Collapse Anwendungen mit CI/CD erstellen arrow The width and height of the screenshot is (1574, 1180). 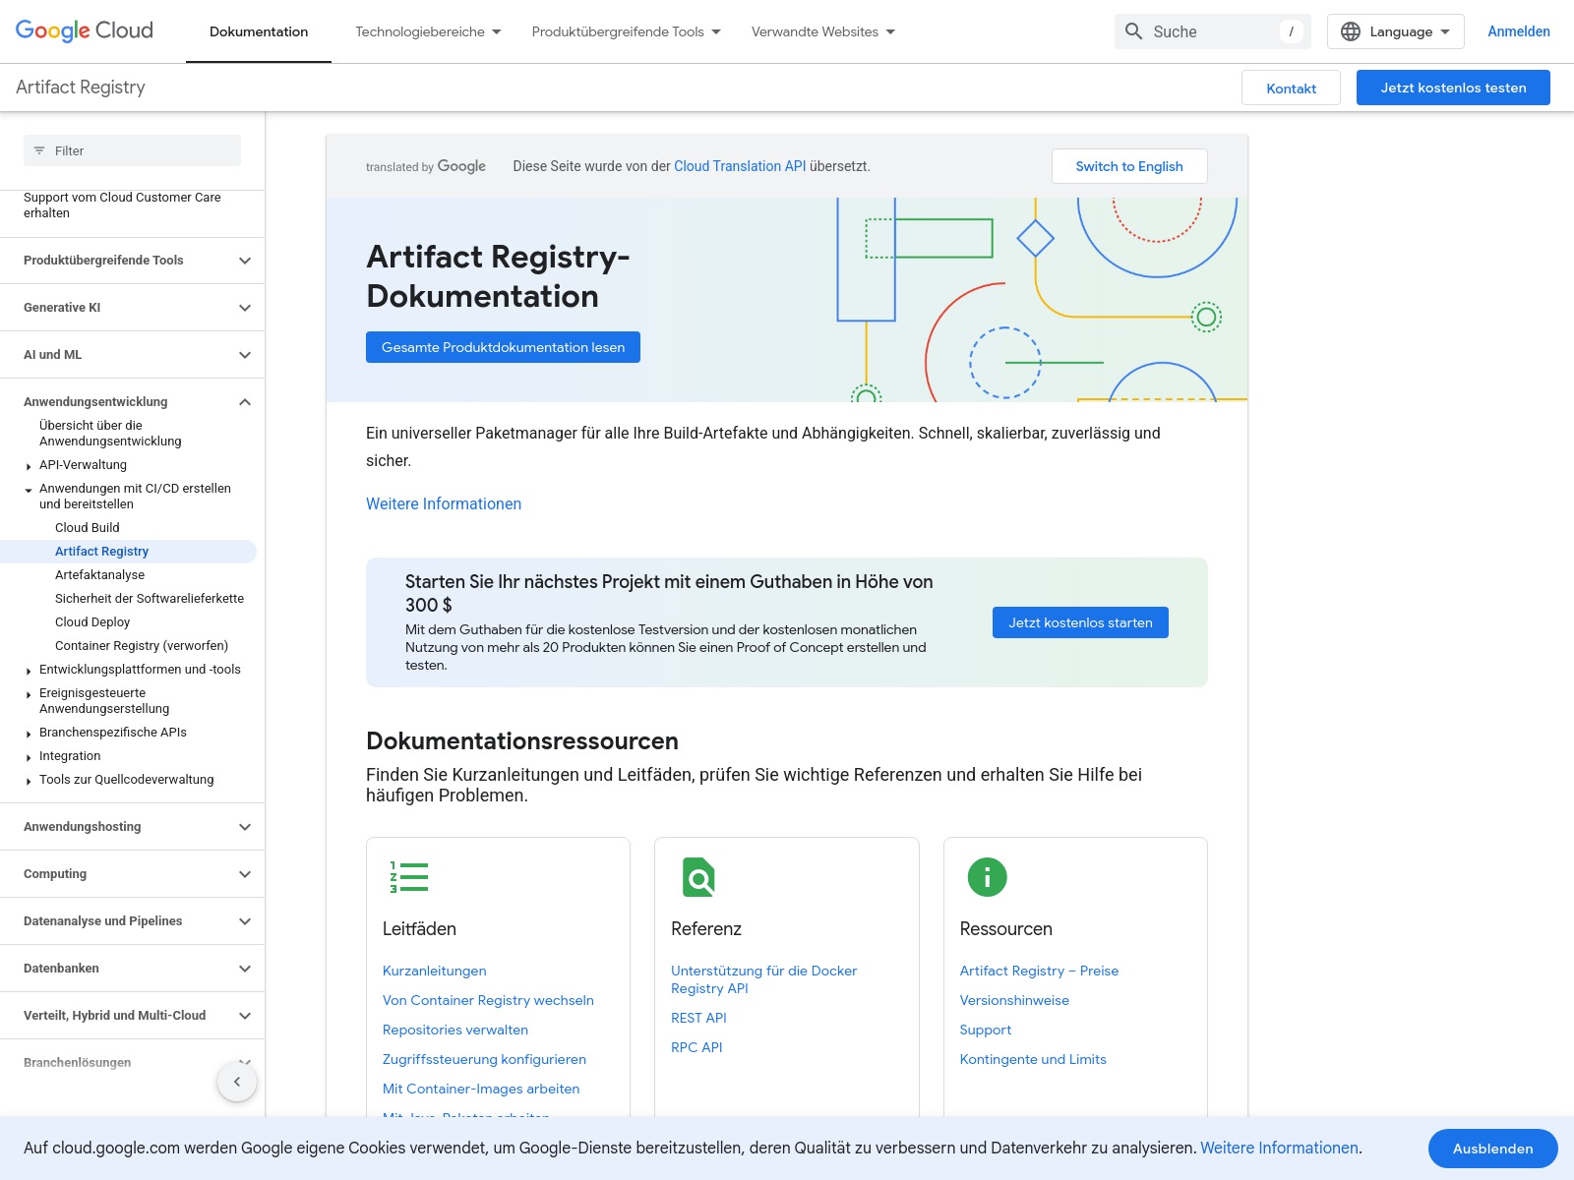(29, 490)
